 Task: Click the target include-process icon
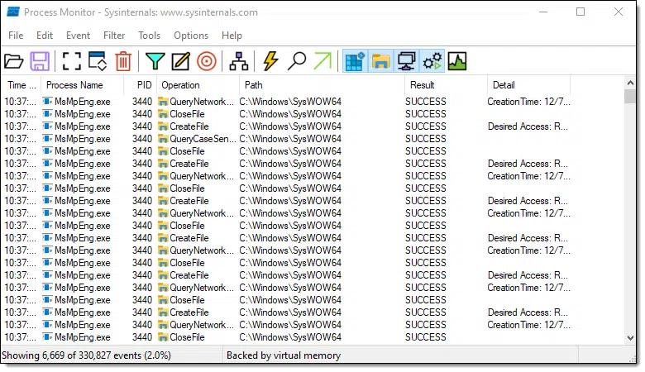[x=207, y=60]
